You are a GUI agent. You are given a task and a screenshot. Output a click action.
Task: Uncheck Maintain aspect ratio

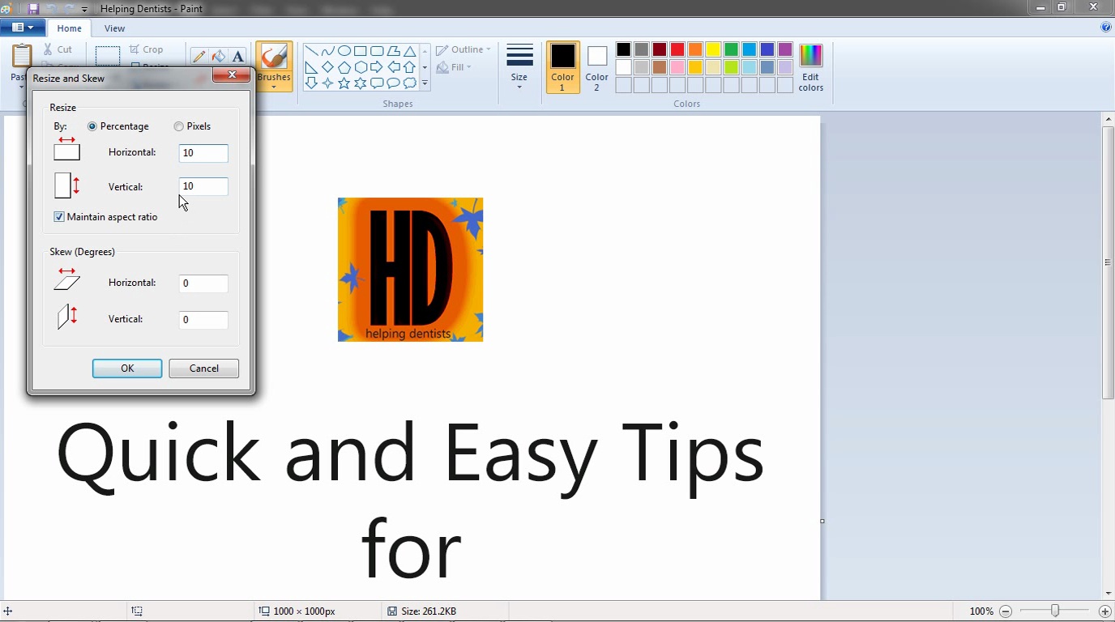[58, 216]
